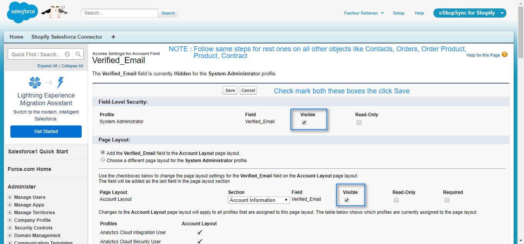The image size is (524, 244).
Task: Toggle Field-Level Security Read-Only checkbox
Action: click(359, 123)
